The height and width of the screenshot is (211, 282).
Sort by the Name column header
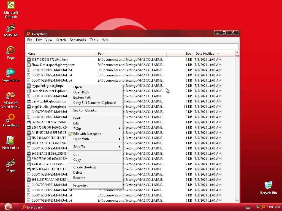(x=61, y=54)
